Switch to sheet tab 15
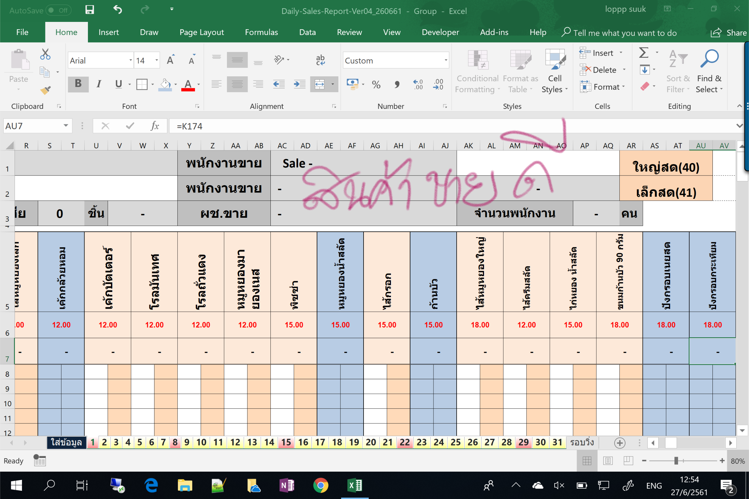749x499 pixels. pos(286,442)
